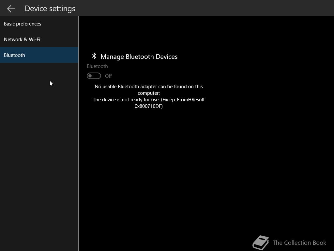Click the Excep_FromHResult error text
This screenshot has height=251, width=334.
(x=149, y=103)
